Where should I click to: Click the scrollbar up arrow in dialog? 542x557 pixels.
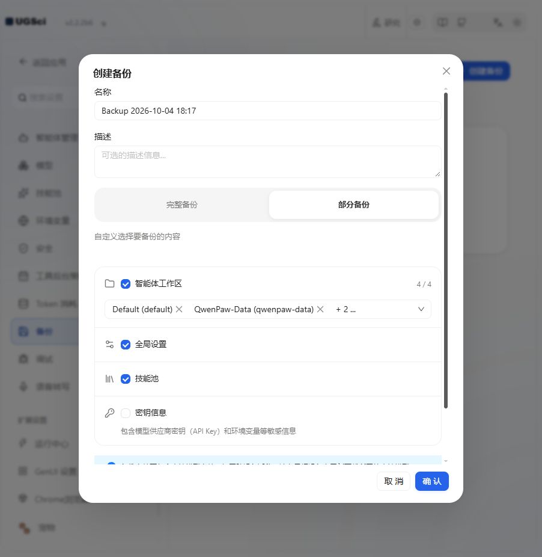coord(446,89)
